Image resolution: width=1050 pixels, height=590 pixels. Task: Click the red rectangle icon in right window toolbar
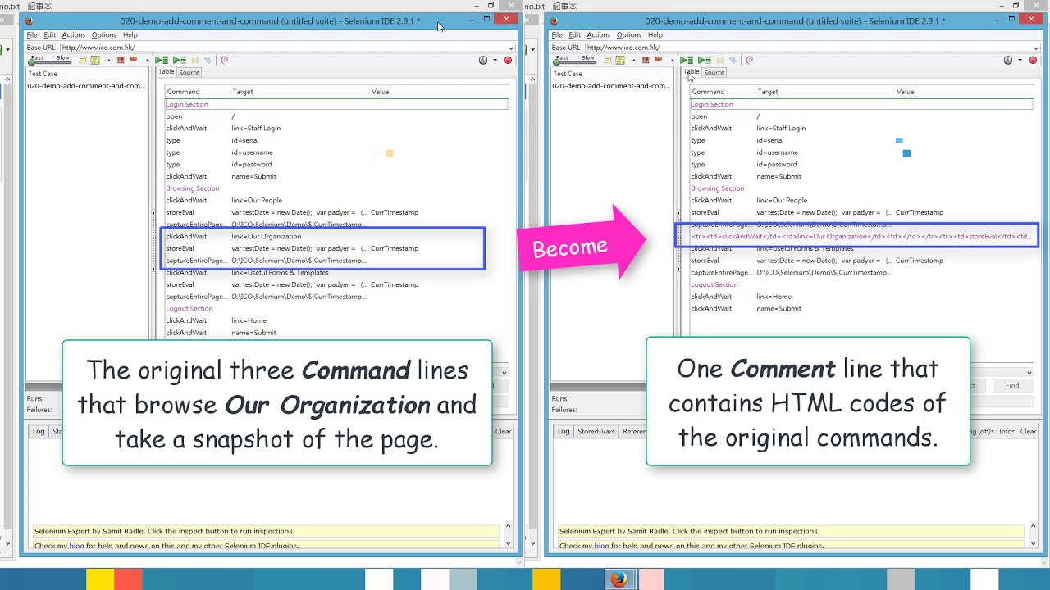click(x=659, y=59)
